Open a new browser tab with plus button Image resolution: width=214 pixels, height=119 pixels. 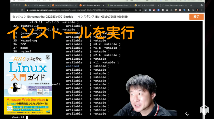191,5
